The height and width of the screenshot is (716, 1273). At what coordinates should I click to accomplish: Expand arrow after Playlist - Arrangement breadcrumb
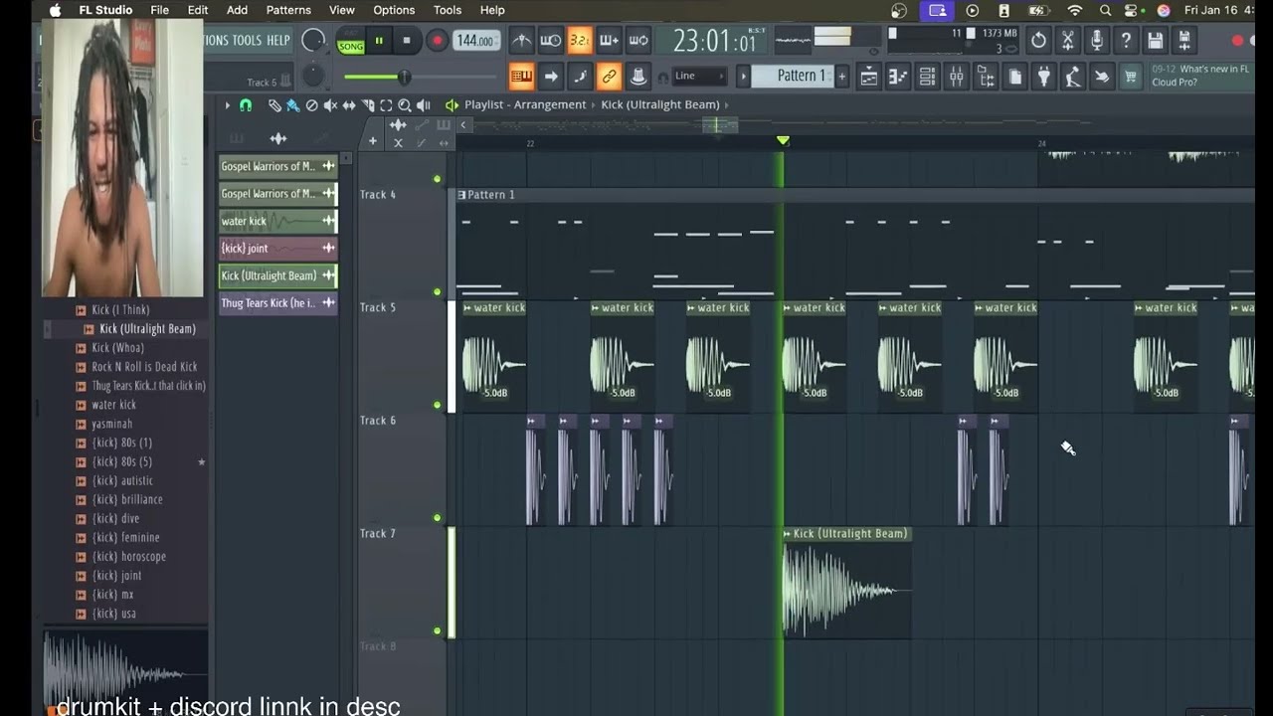coord(593,104)
